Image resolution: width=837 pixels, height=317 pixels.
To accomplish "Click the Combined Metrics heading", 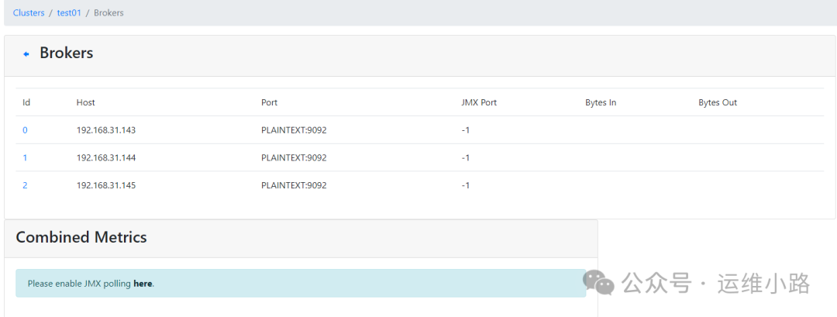I will tap(81, 237).
